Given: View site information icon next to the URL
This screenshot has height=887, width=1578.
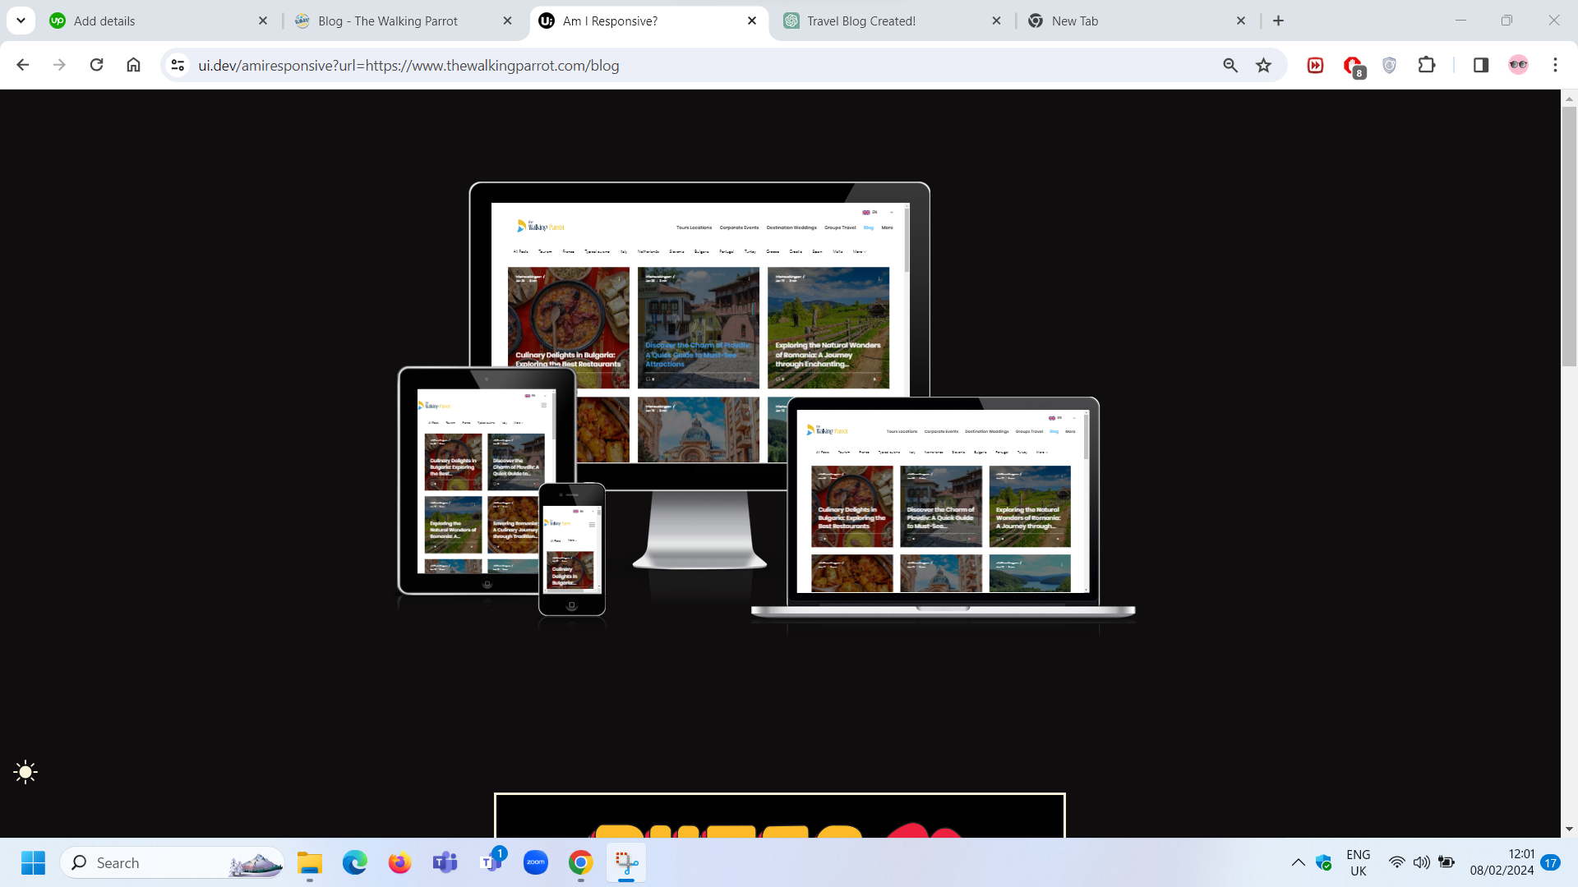Looking at the screenshot, I should point(178,65).
